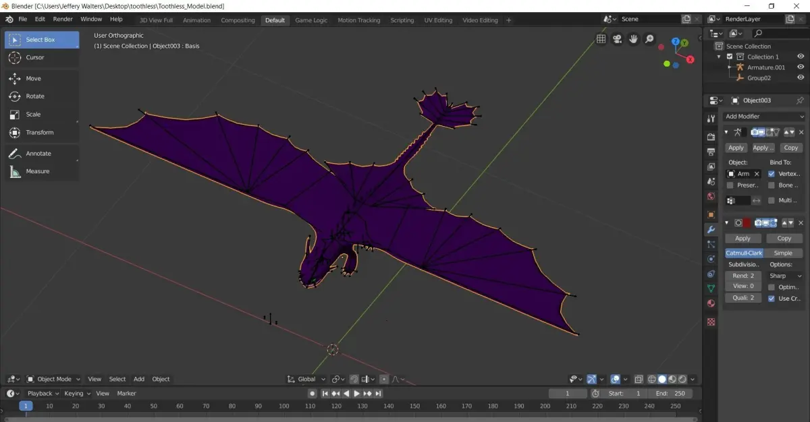810x422 pixels.
Task: Select the Annotate tool
Action: 38,154
